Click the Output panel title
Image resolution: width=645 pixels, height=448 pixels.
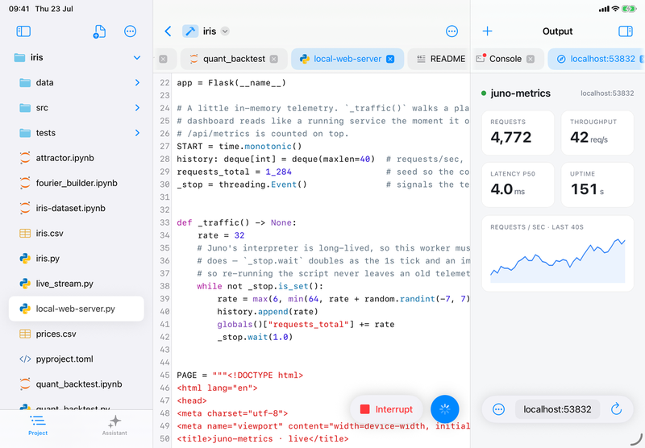click(557, 31)
